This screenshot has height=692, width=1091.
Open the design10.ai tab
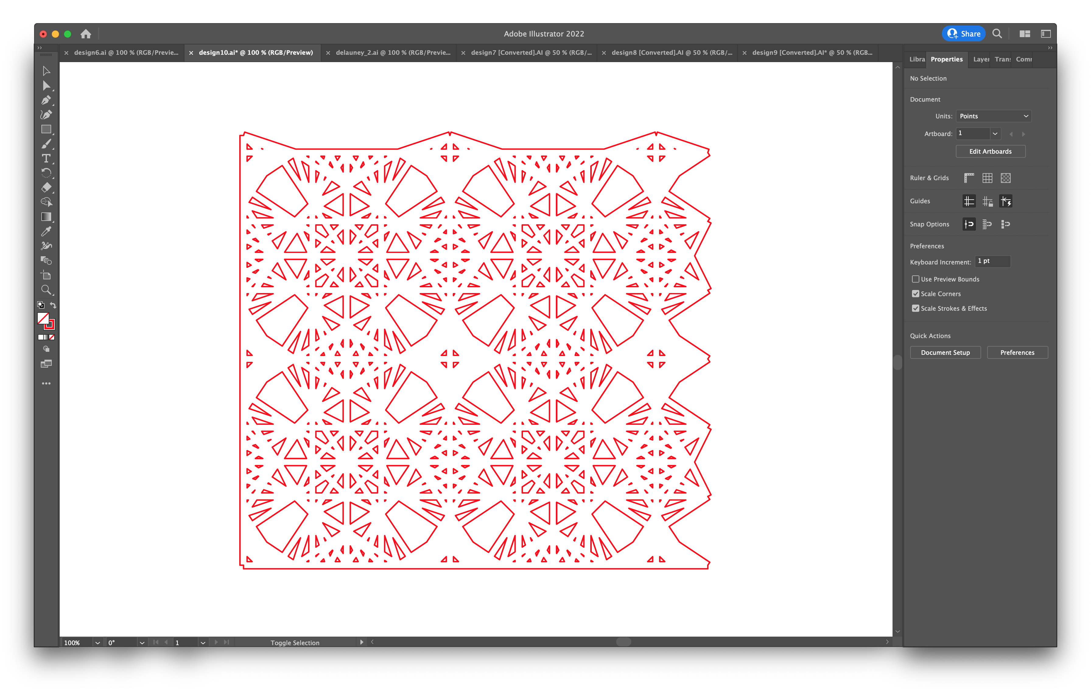[x=256, y=52]
